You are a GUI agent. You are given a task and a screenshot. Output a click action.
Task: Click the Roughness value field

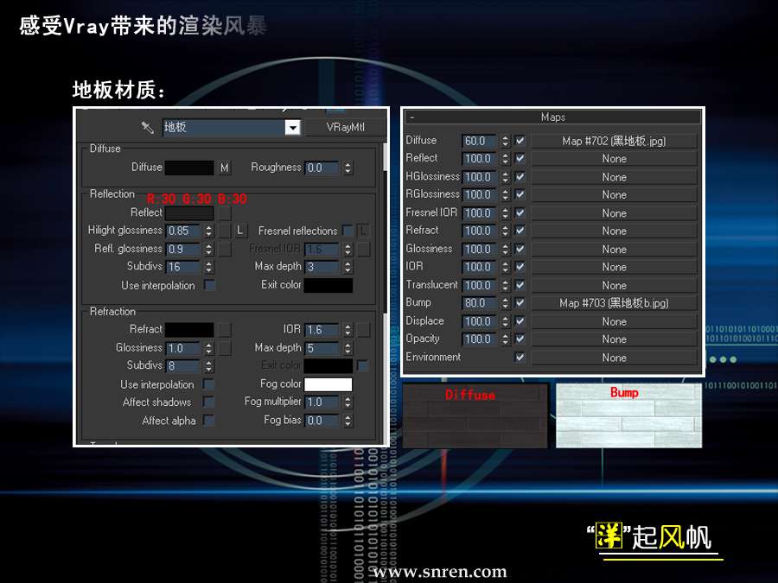click(x=322, y=168)
